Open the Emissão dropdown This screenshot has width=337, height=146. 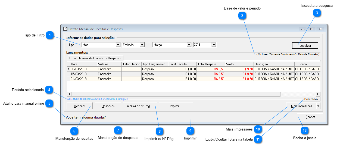coord(133,45)
